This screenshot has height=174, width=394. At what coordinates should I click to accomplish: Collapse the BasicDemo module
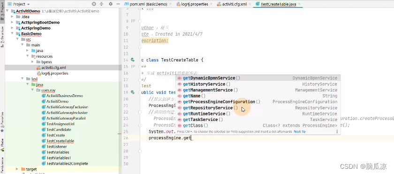[x=12, y=34]
